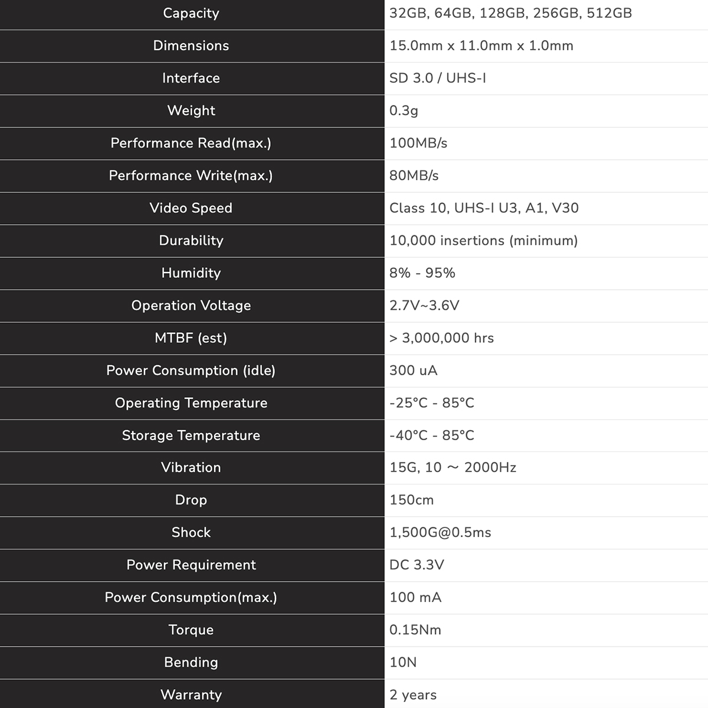Click the Torque row label
Screen dimensions: 708x708
(191, 630)
